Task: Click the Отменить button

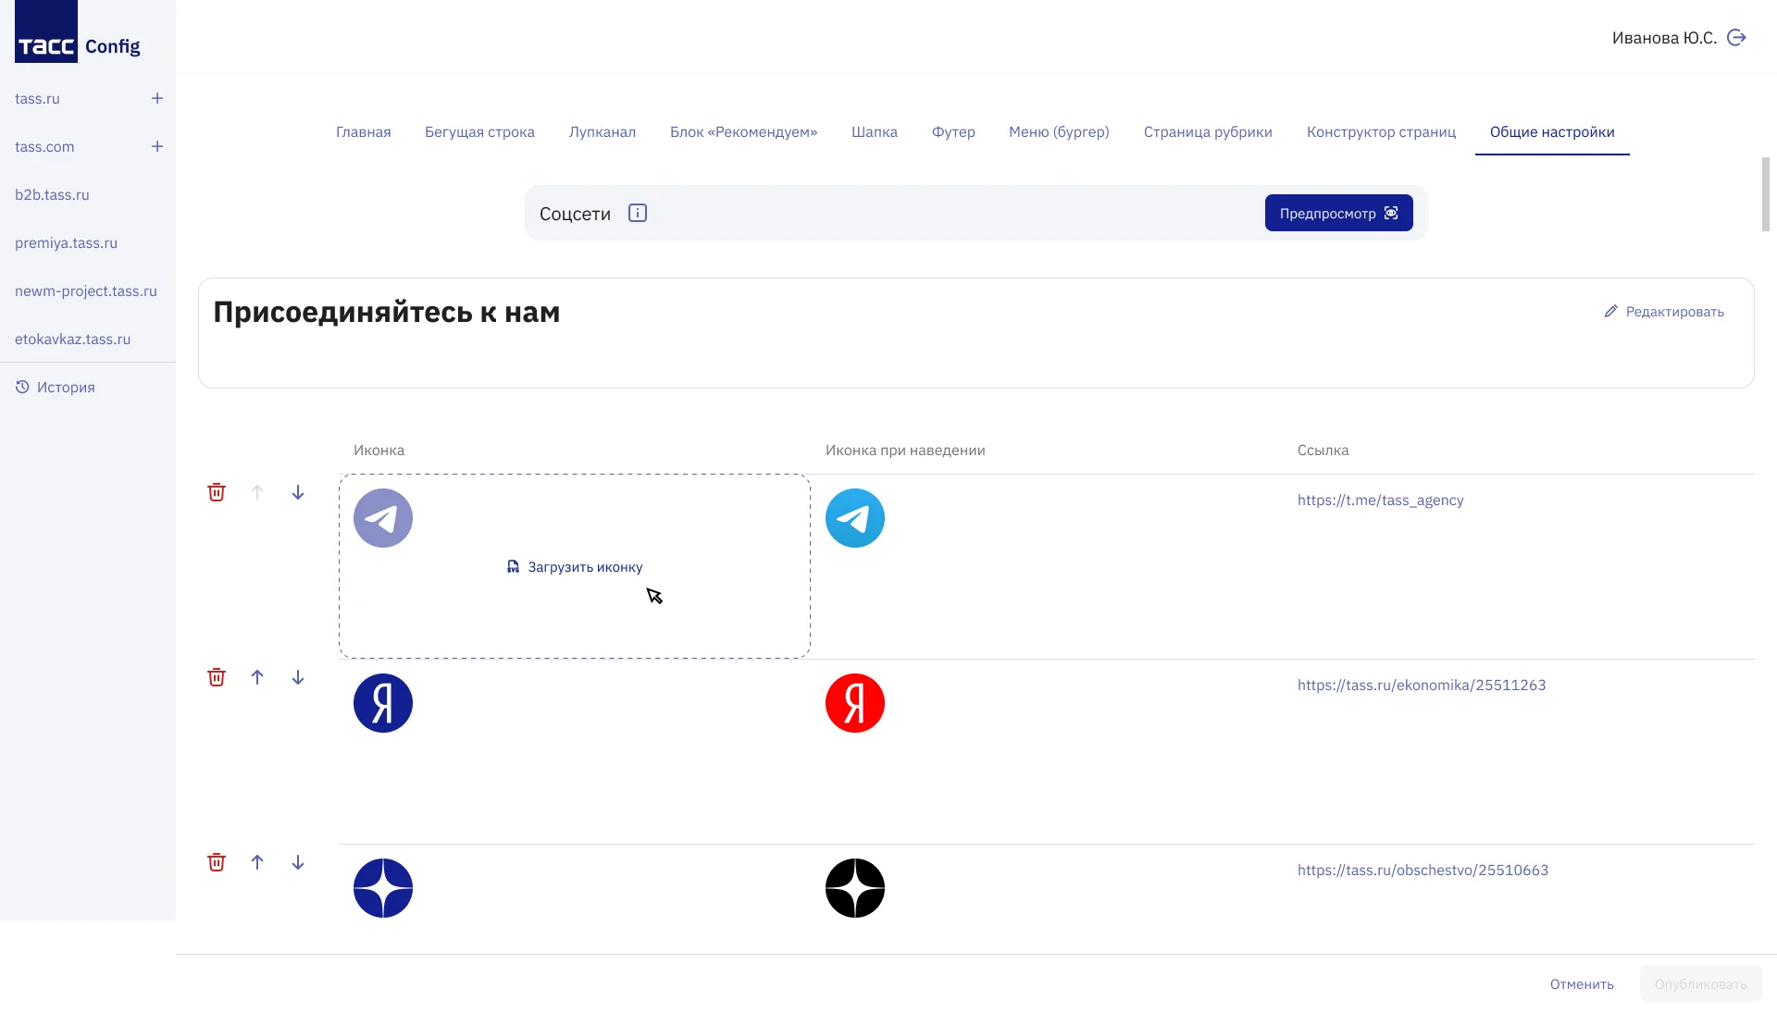Action: point(1582,984)
